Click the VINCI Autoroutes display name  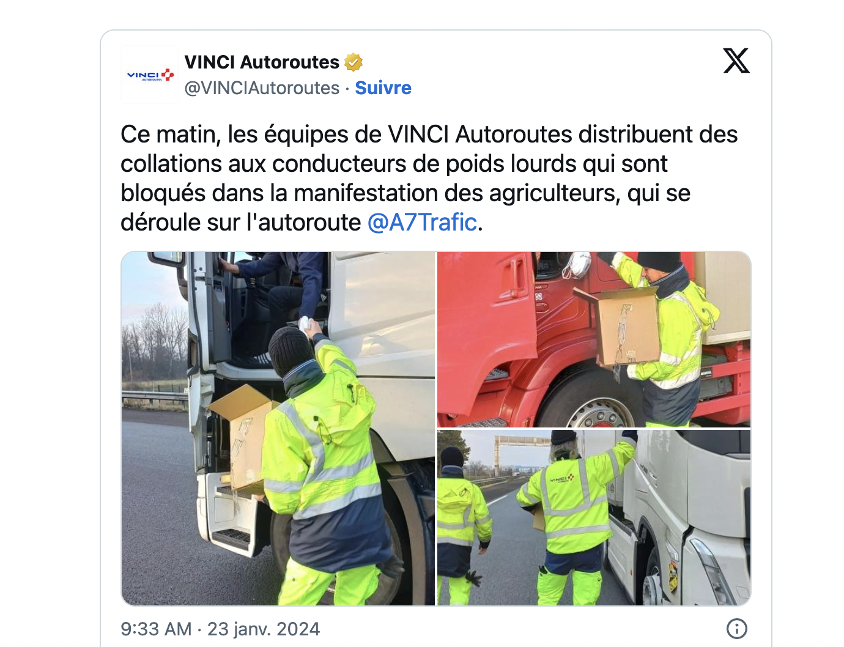(x=262, y=62)
